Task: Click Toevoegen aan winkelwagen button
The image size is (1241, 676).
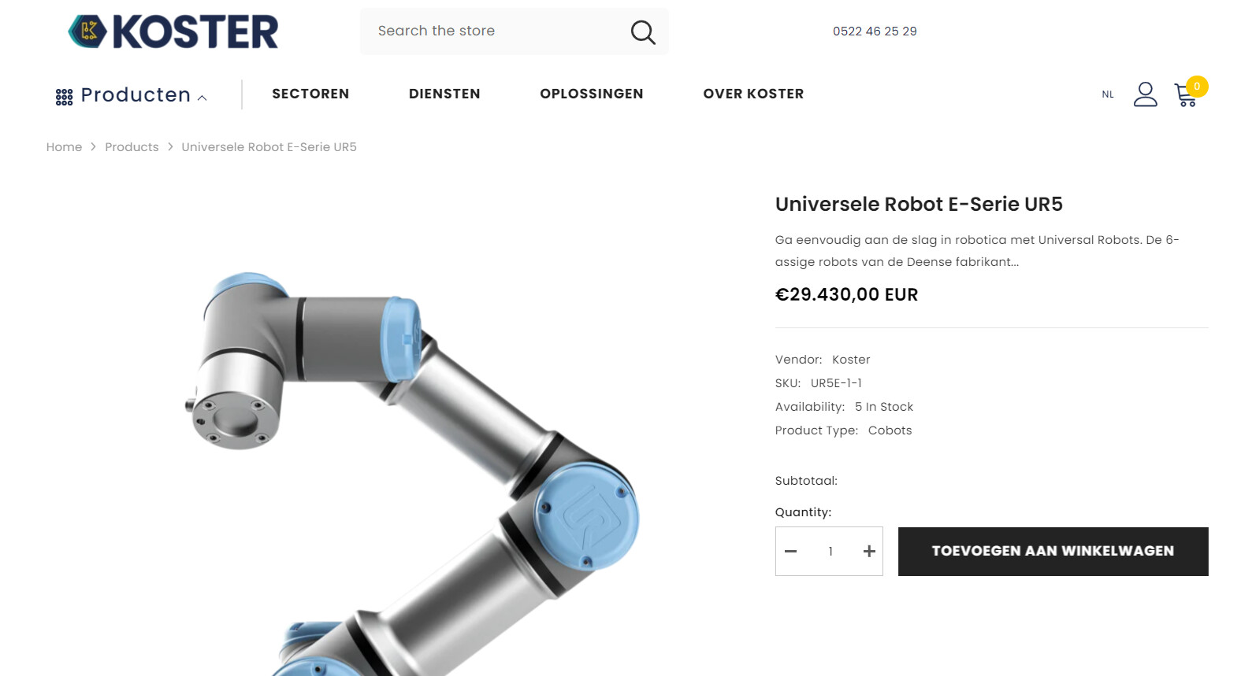Action: [1053, 552]
